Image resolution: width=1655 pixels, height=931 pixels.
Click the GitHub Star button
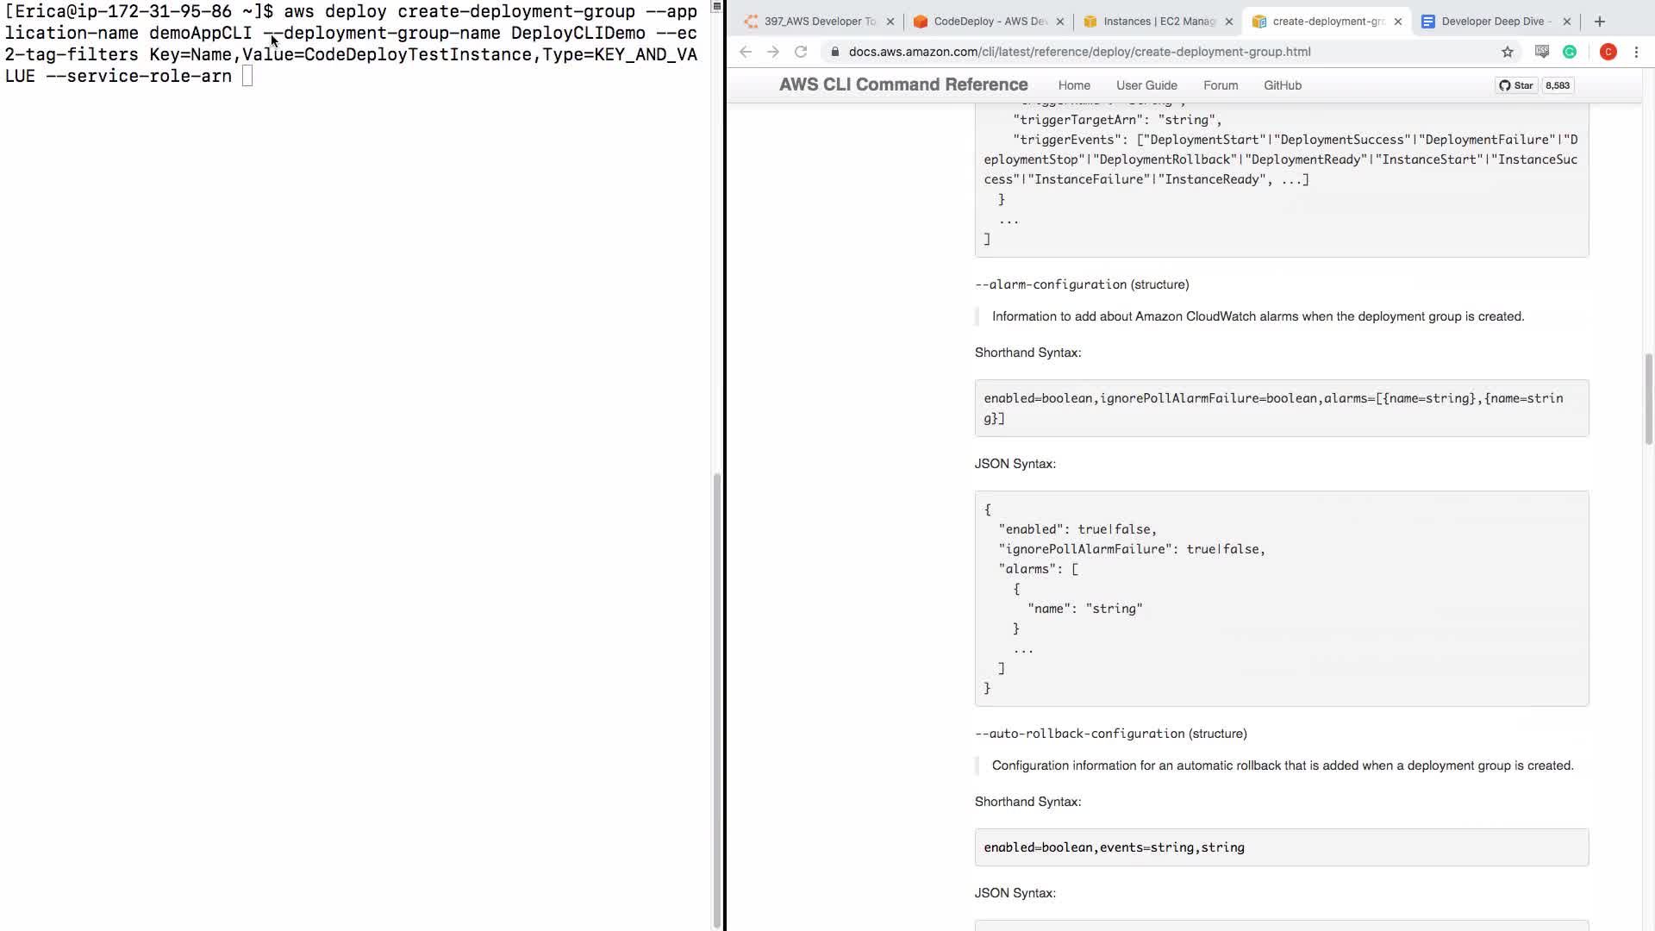pos(1516,85)
